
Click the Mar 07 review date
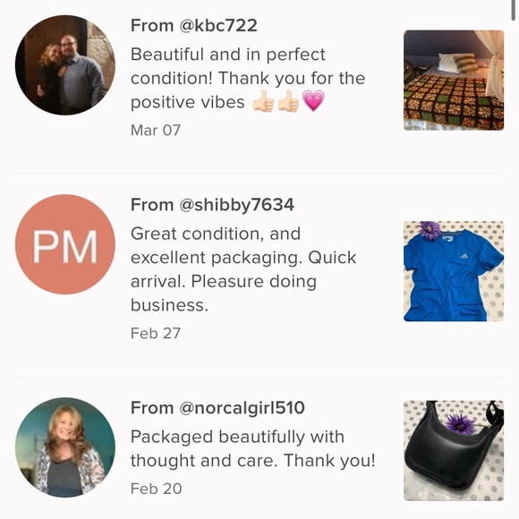[156, 130]
